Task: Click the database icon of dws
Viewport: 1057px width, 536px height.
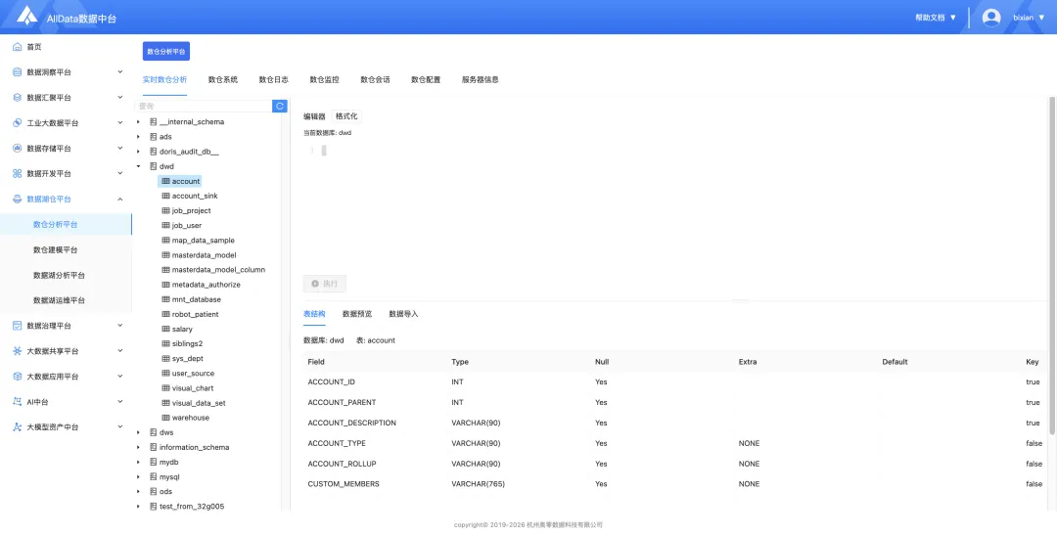Action: pos(153,432)
